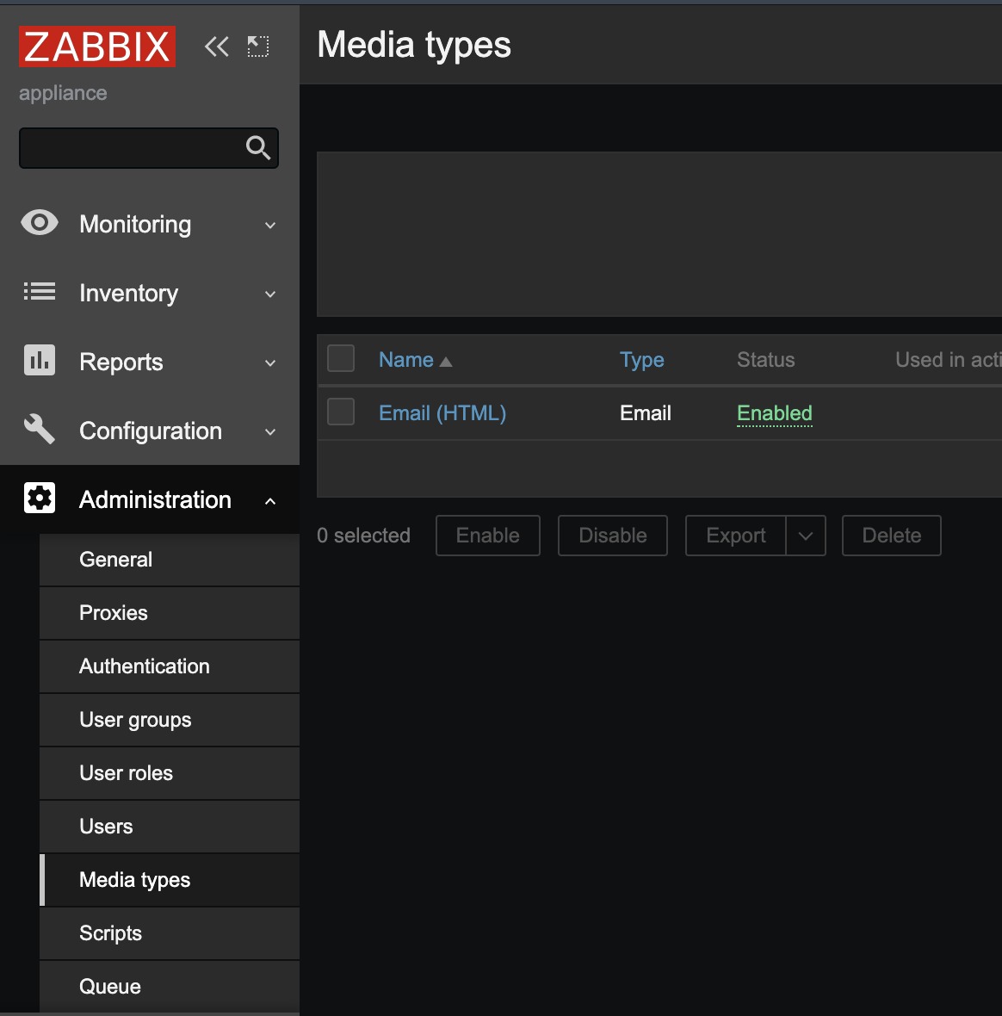Click the ZABBIX logo

[x=97, y=46]
